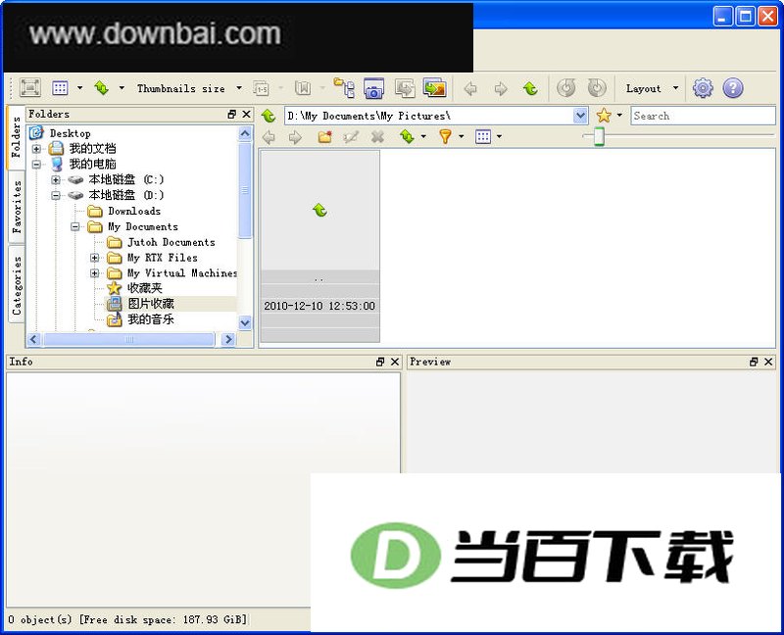Click the browser sort arrows icon
The height and width of the screenshot is (635, 784).
(x=407, y=136)
